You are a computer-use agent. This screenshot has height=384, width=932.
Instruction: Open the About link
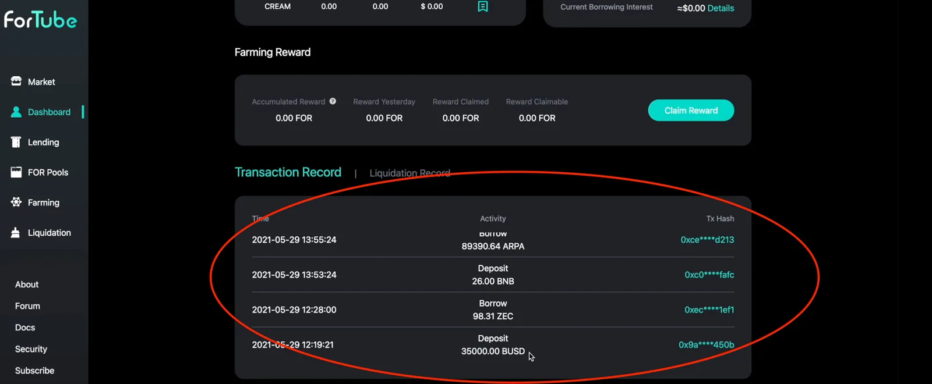[27, 285]
